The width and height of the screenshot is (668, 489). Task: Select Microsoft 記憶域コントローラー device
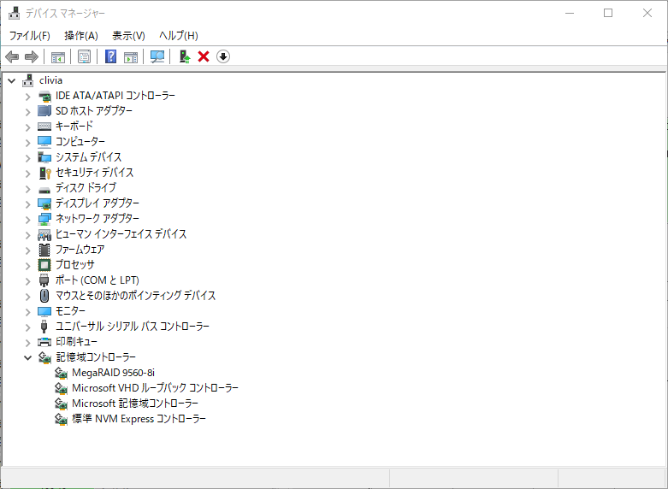[135, 403]
